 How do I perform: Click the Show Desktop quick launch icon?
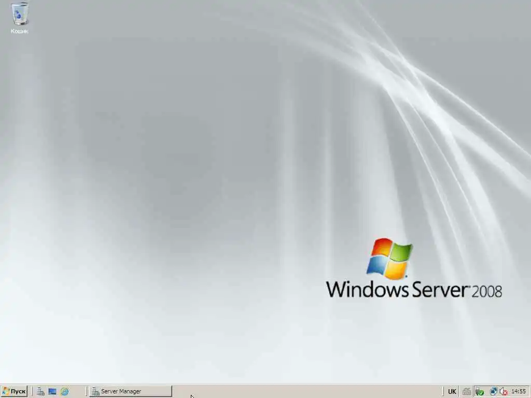click(52, 392)
